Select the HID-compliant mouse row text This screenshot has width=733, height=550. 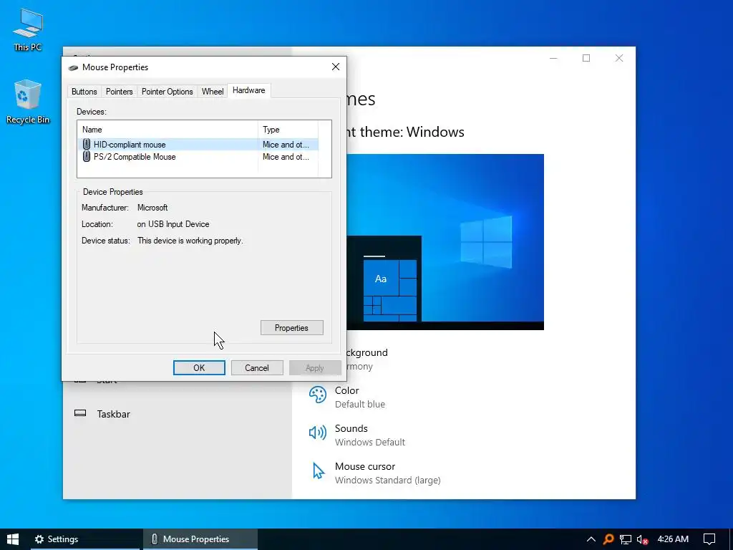(x=130, y=145)
